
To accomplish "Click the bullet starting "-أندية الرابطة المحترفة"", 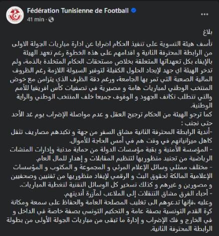I will pyautogui.click(x=111, y=132).
